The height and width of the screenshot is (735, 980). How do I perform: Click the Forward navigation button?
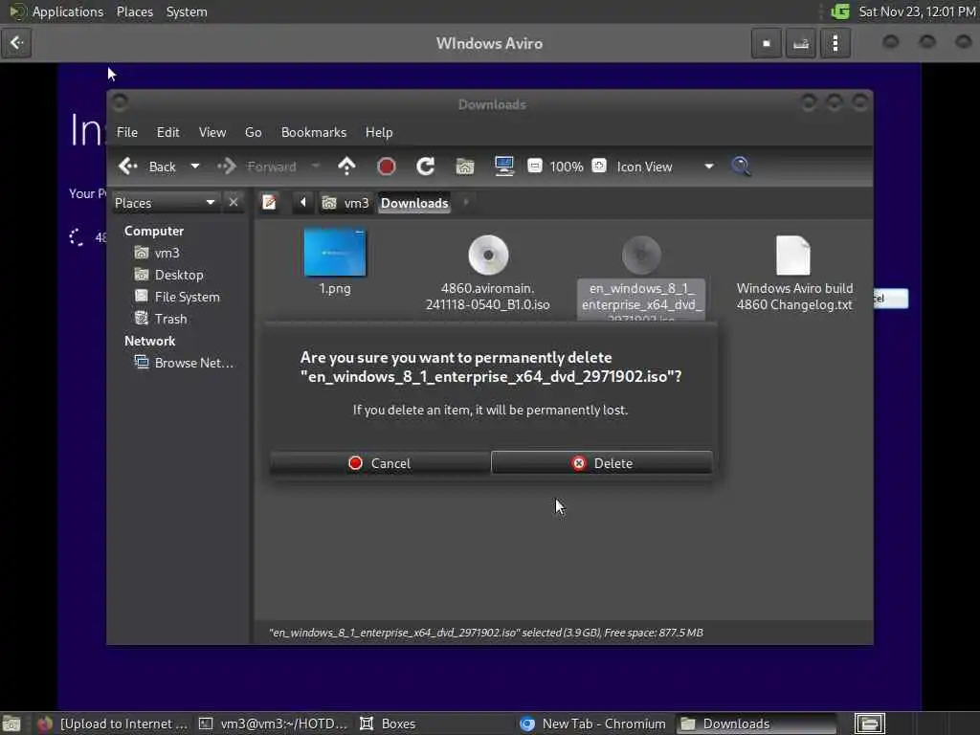[256, 167]
